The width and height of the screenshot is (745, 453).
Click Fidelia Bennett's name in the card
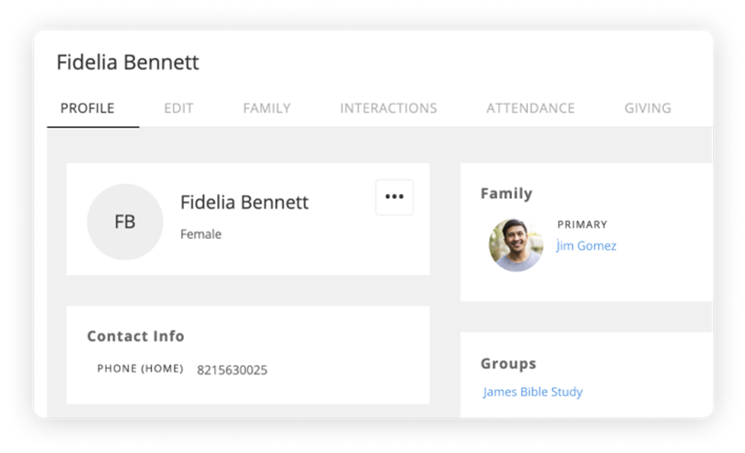pyautogui.click(x=245, y=203)
